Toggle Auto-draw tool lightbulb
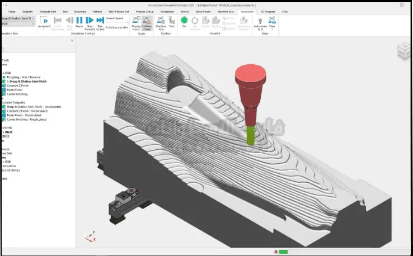 coord(260,21)
